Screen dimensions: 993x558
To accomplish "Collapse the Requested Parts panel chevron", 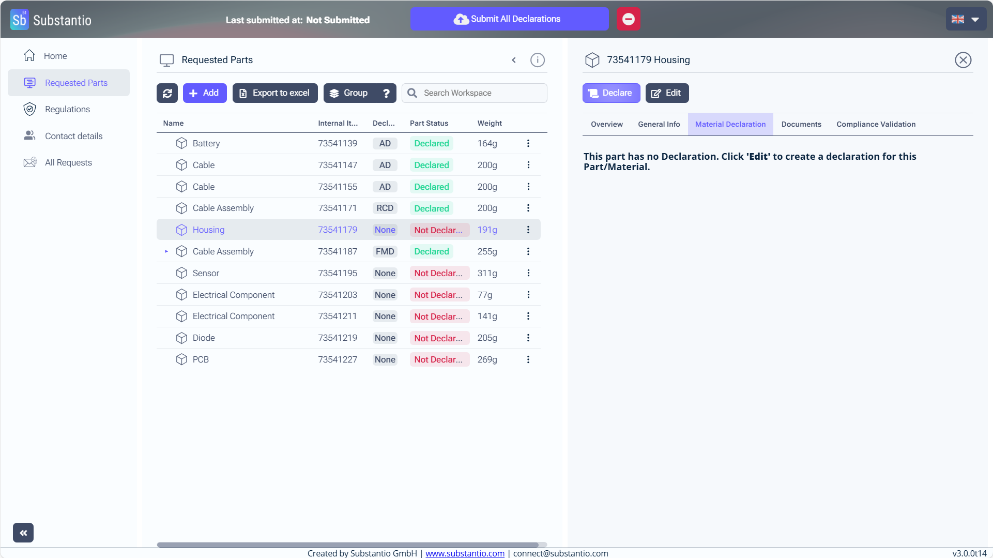I will click(513, 60).
